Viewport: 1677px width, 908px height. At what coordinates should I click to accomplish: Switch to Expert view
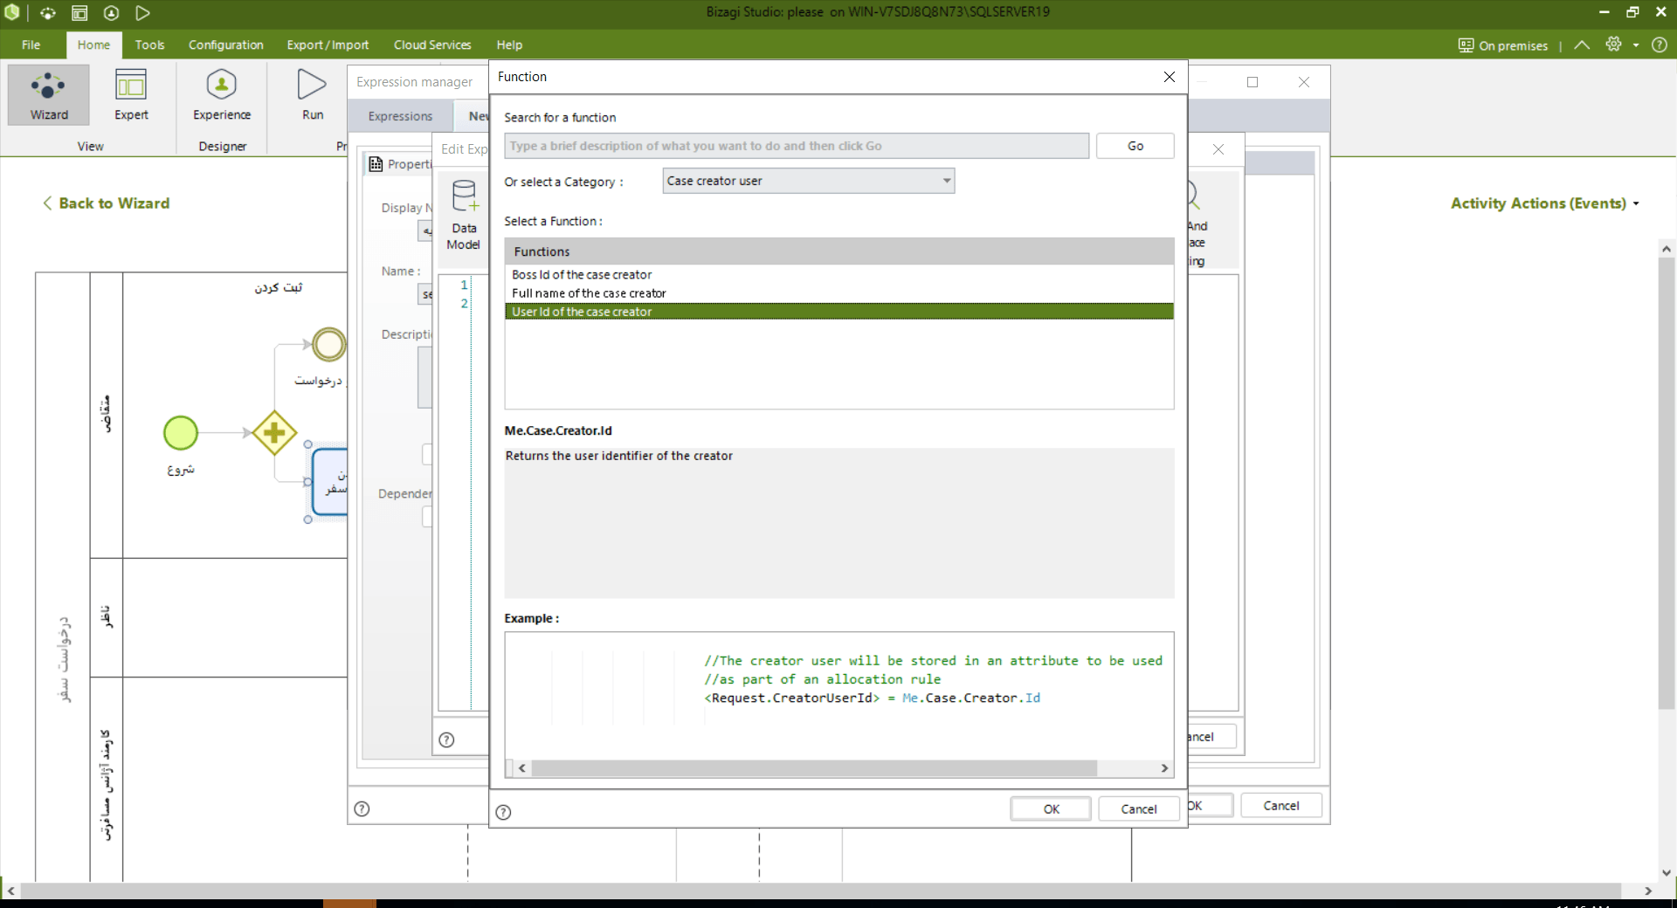point(131,94)
